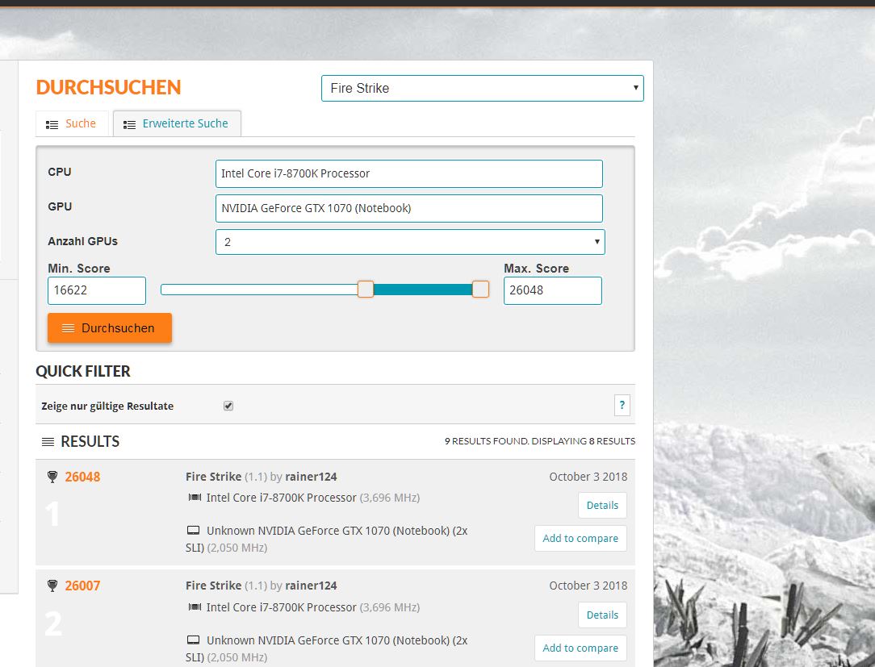This screenshot has width=875, height=667.
Task: Click '9 RESULTS FOUND. DISPLAYING 8 RESULTS' text
Action: click(540, 441)
